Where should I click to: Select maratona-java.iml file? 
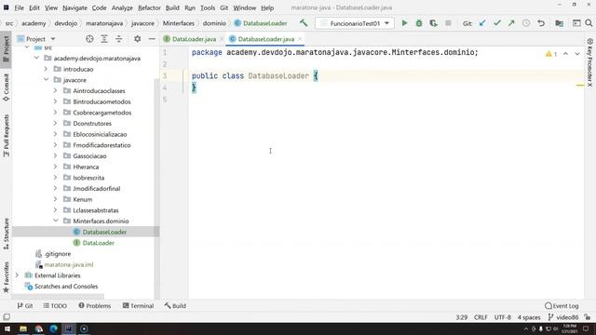69,264
